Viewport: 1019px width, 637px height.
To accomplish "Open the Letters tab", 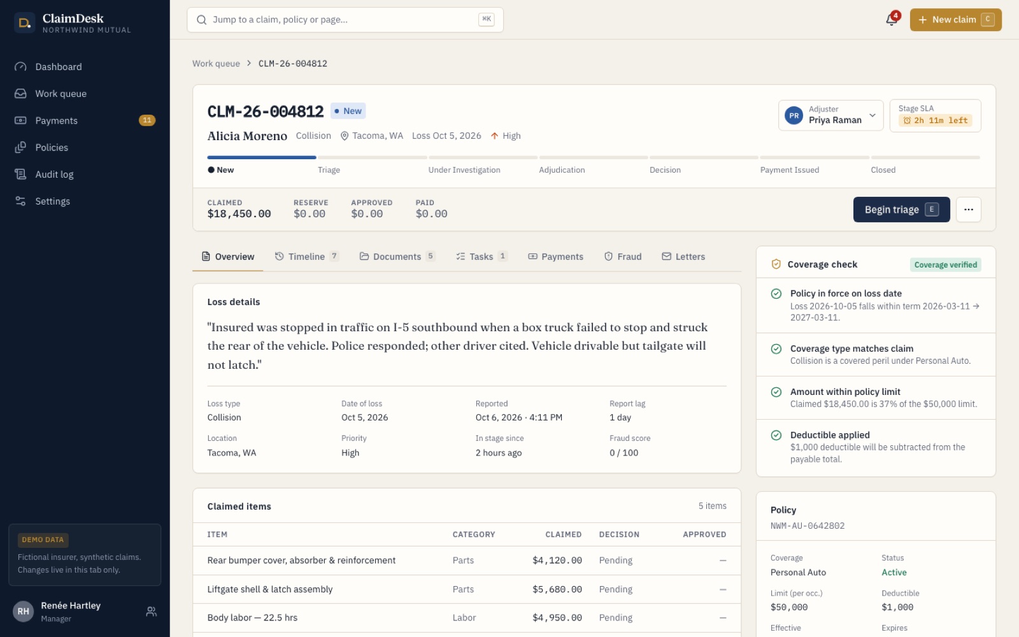I will pos(683,257).
